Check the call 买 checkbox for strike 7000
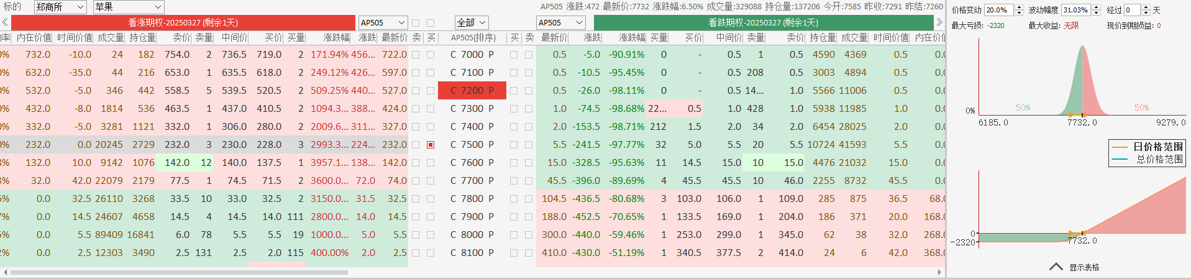 click(431, 55)
